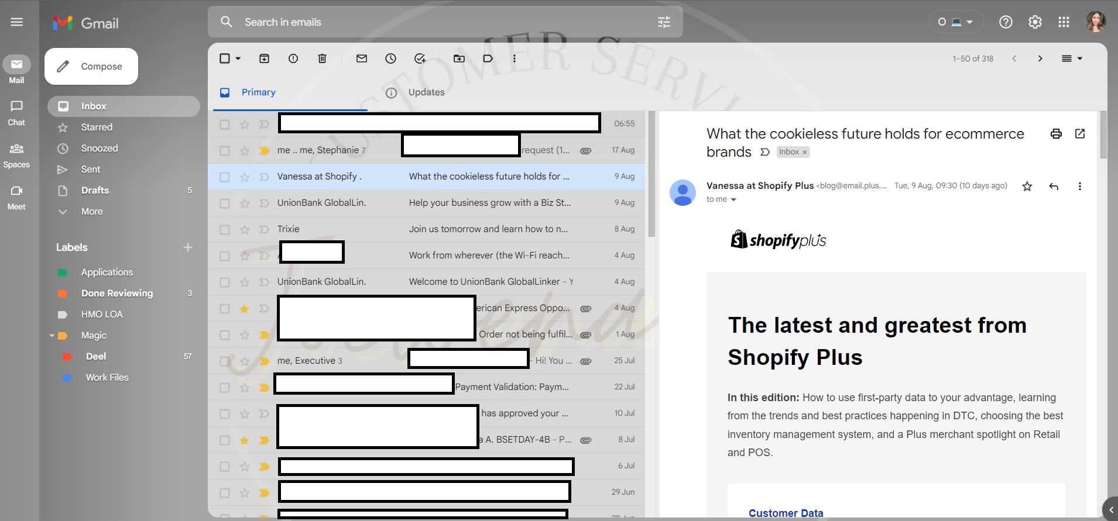Tick the select-all checkbox in the toolbar
Viewport: 1118px width, 521px height.
tap(225, 58)
